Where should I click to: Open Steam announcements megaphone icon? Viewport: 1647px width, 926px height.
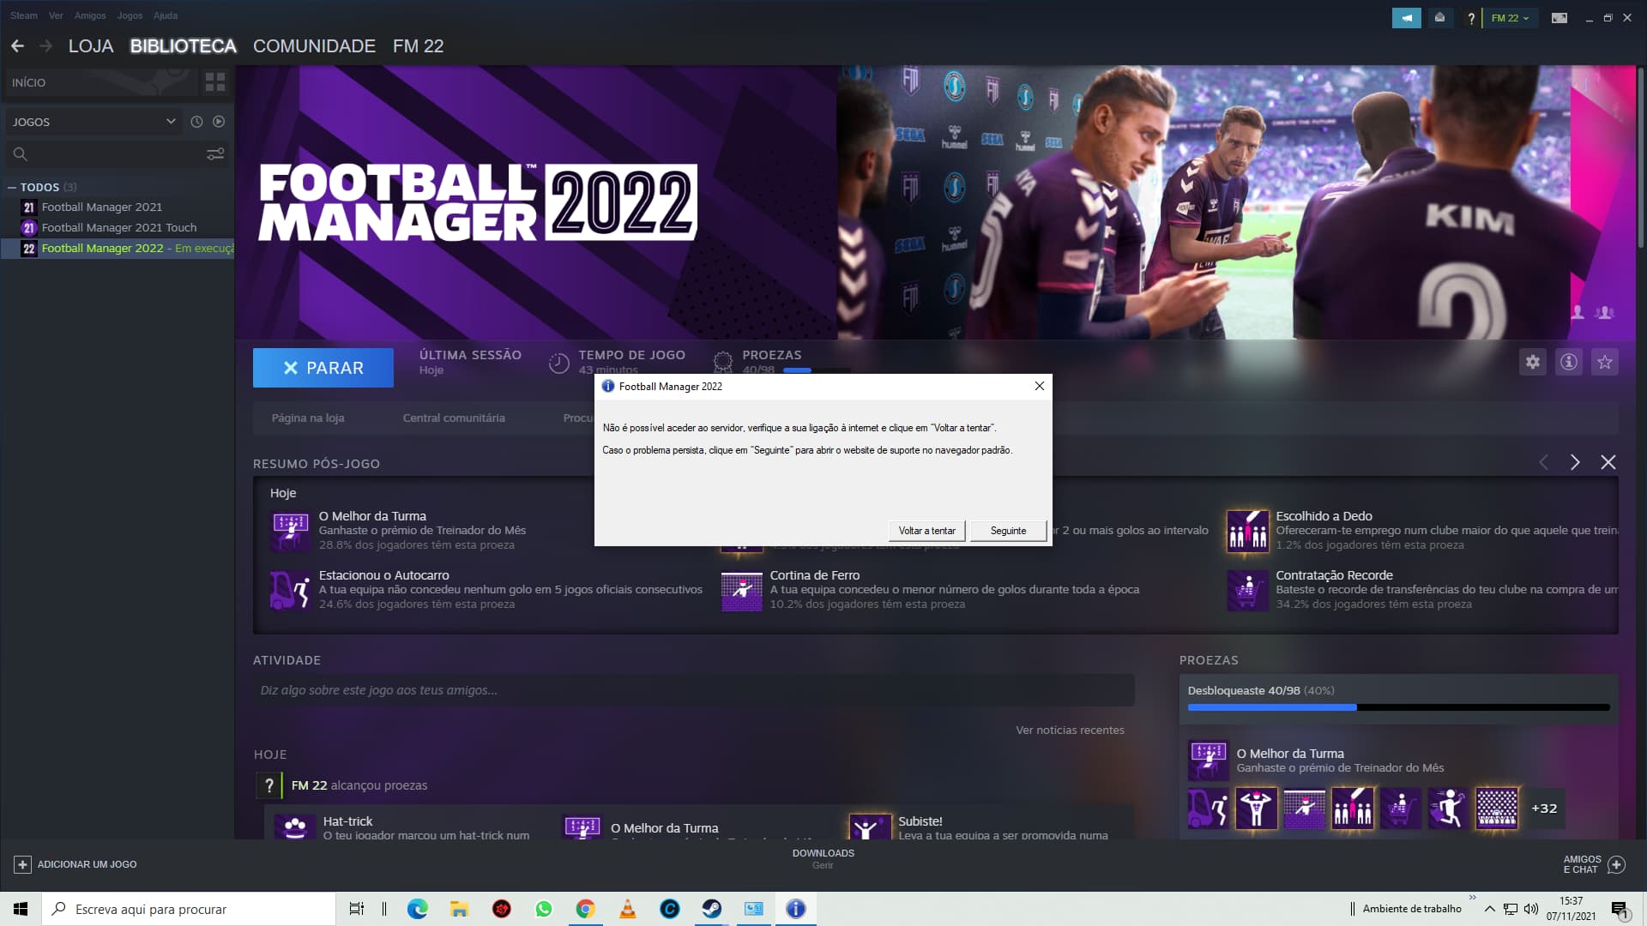tap(1407, 18)
